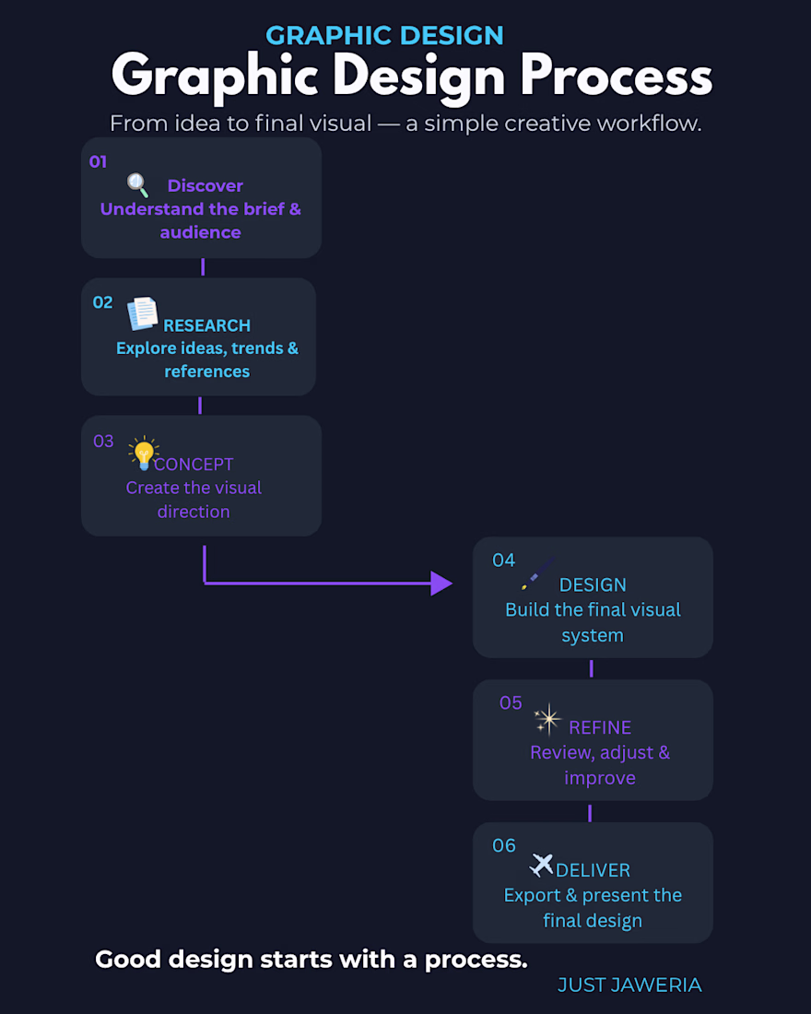
Task: Click the magnifying glass icon beside Discover
Action: click(x=137, y=185)
